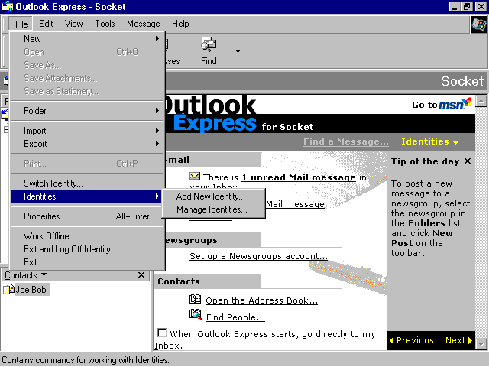Close the Contacts pane

coord(141,275)
